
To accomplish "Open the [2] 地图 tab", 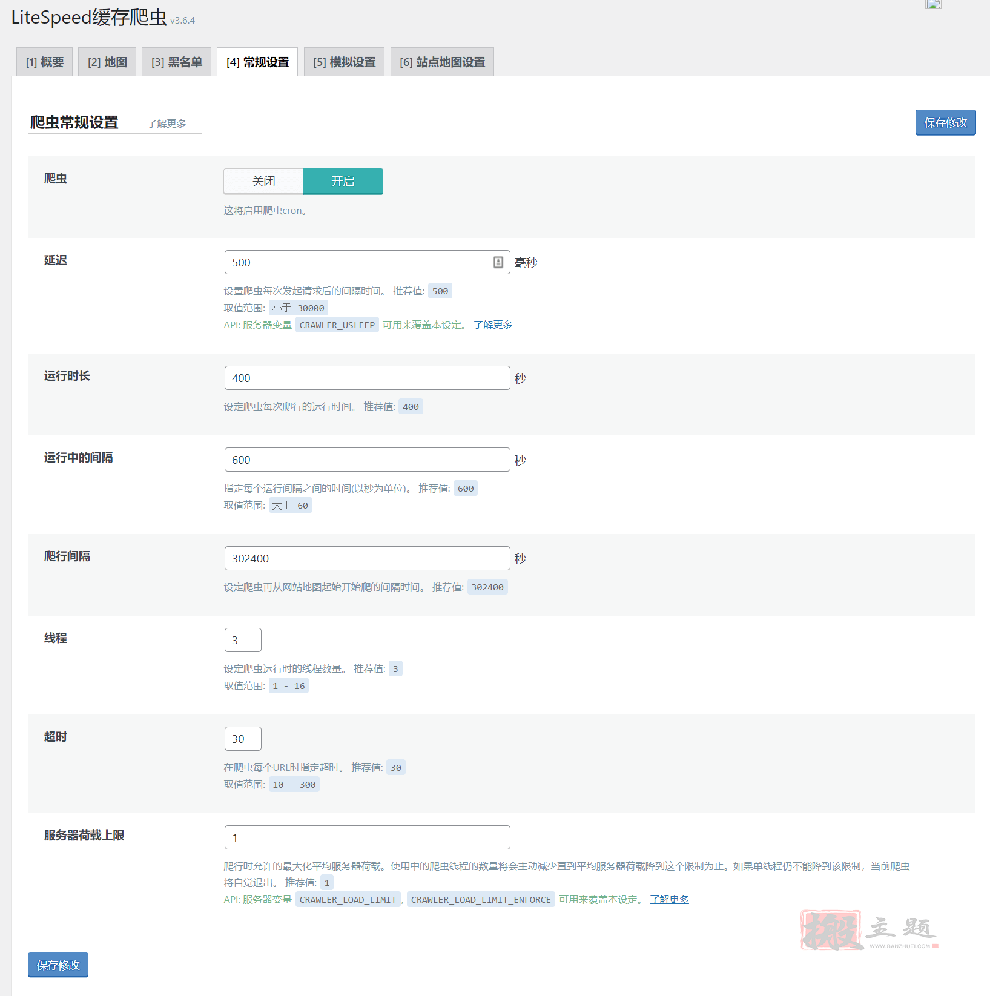I will click(x=107, y=62).
